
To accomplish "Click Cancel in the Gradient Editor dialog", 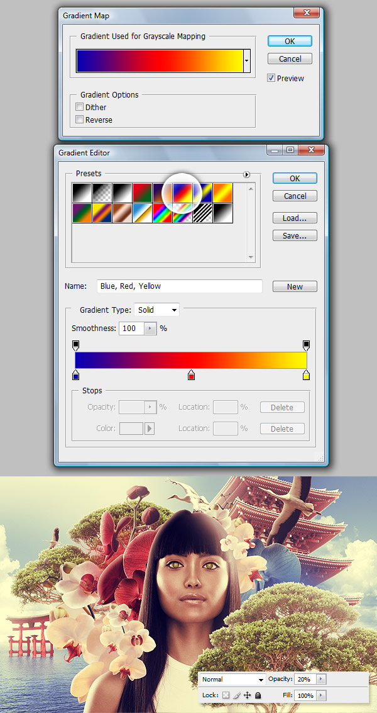I will (295, 196).
